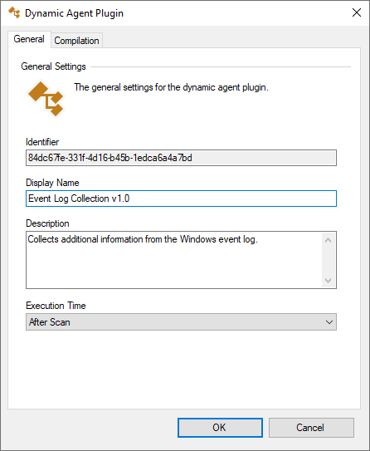Close the Dynamic Agent Plugin dialog
This screenshot has width=370, height=451.
tap(357, 12)
